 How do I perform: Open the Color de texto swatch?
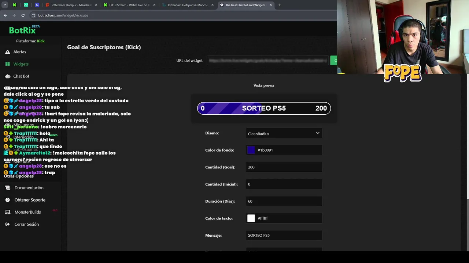click(x=251, y=218)
